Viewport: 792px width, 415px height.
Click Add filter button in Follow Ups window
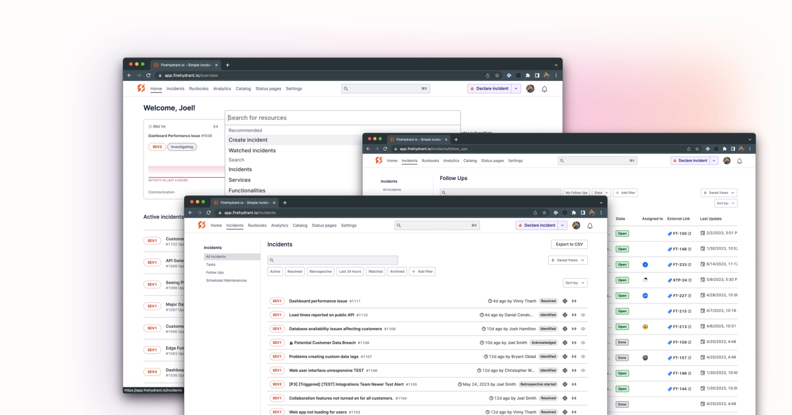(625, 193)
